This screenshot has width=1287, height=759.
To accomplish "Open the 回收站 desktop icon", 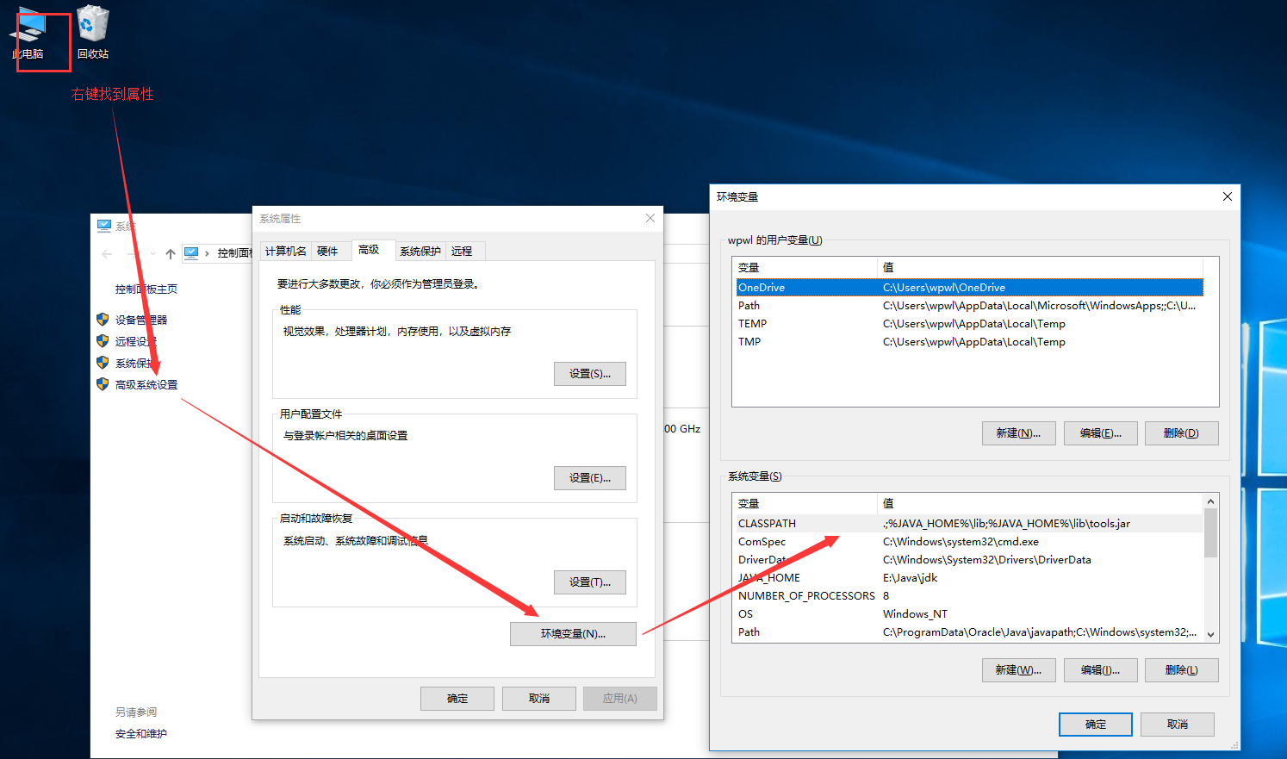I will coord(92,30).
